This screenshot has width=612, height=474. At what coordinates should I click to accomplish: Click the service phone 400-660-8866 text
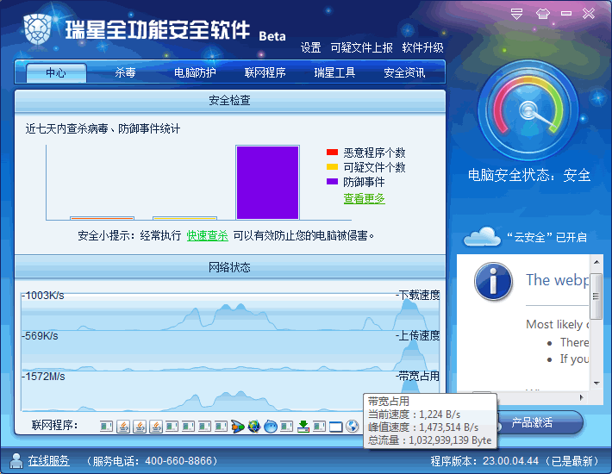pyautogui.click(x=153, y=461)
